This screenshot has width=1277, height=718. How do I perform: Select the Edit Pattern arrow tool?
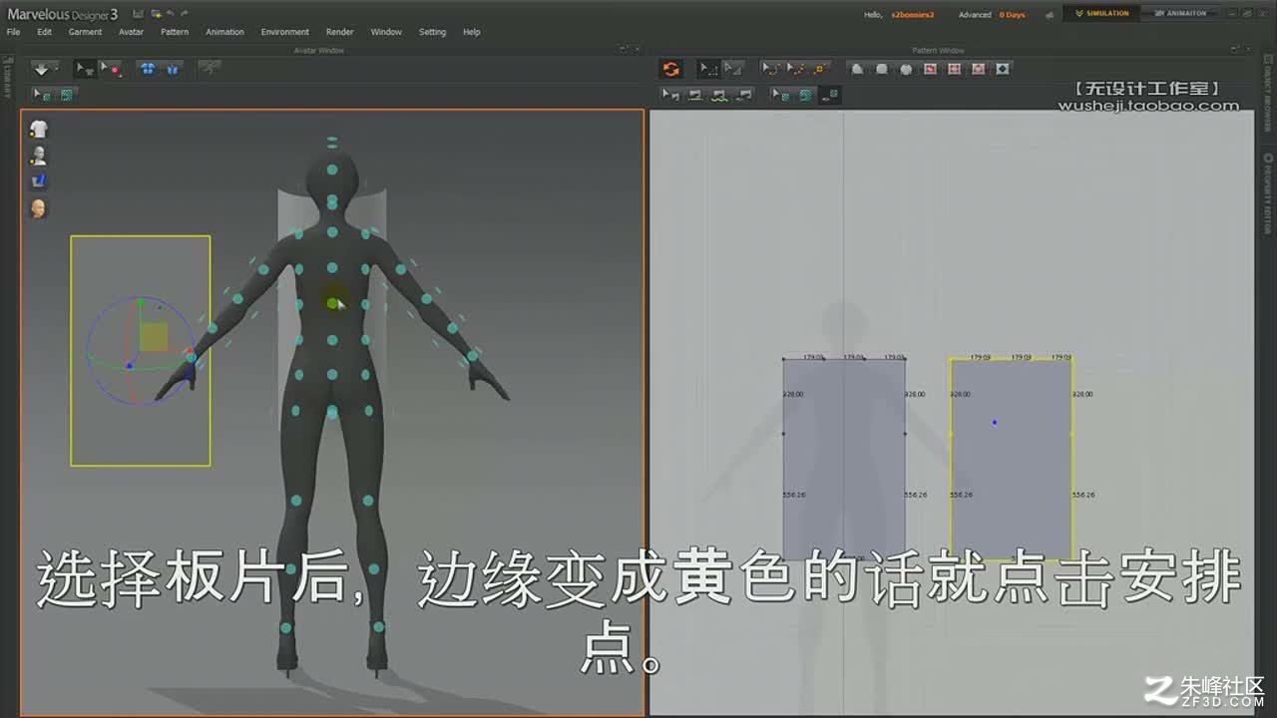(x=707, y=69)
